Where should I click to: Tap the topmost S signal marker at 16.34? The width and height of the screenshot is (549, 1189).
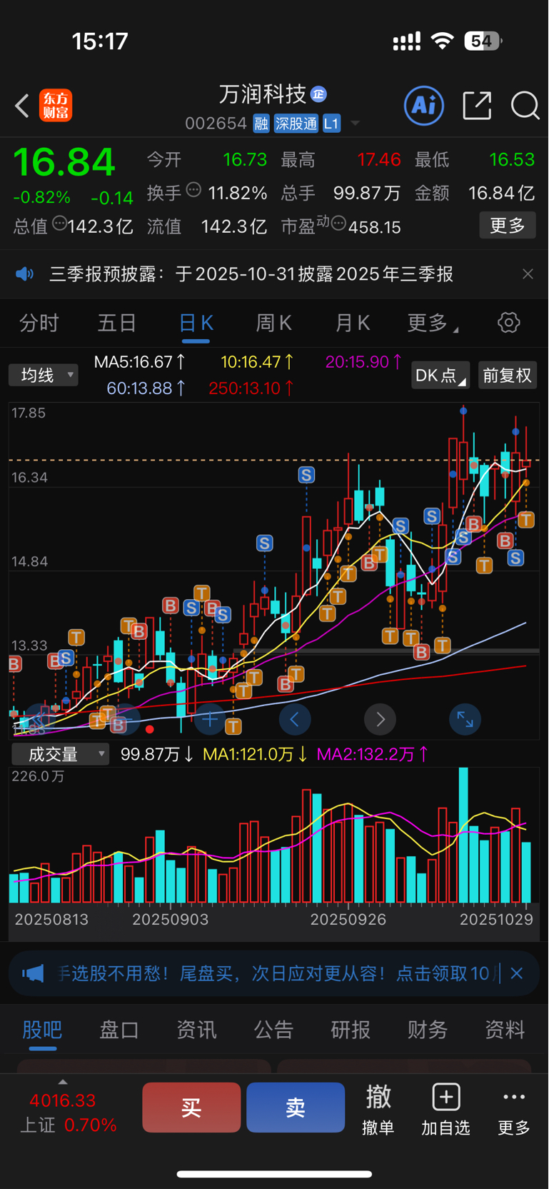(x=306, y=475)
